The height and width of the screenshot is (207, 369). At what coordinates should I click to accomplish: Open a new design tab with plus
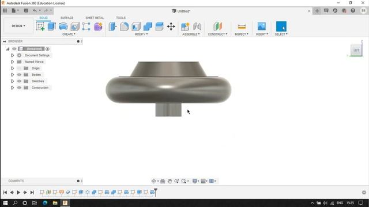[317, 11]
